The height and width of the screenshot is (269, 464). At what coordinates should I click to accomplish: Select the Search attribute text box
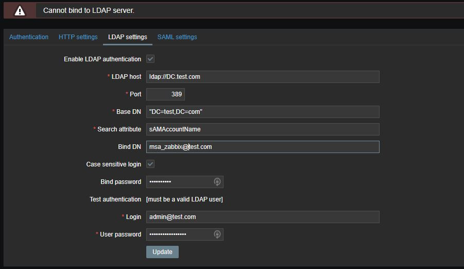coord(263,129)
